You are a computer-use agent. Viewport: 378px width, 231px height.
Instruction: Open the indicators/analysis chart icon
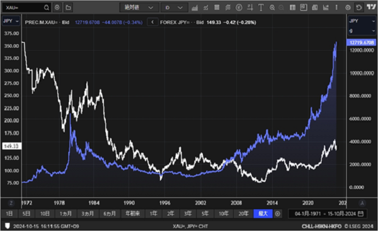[205, 8]
